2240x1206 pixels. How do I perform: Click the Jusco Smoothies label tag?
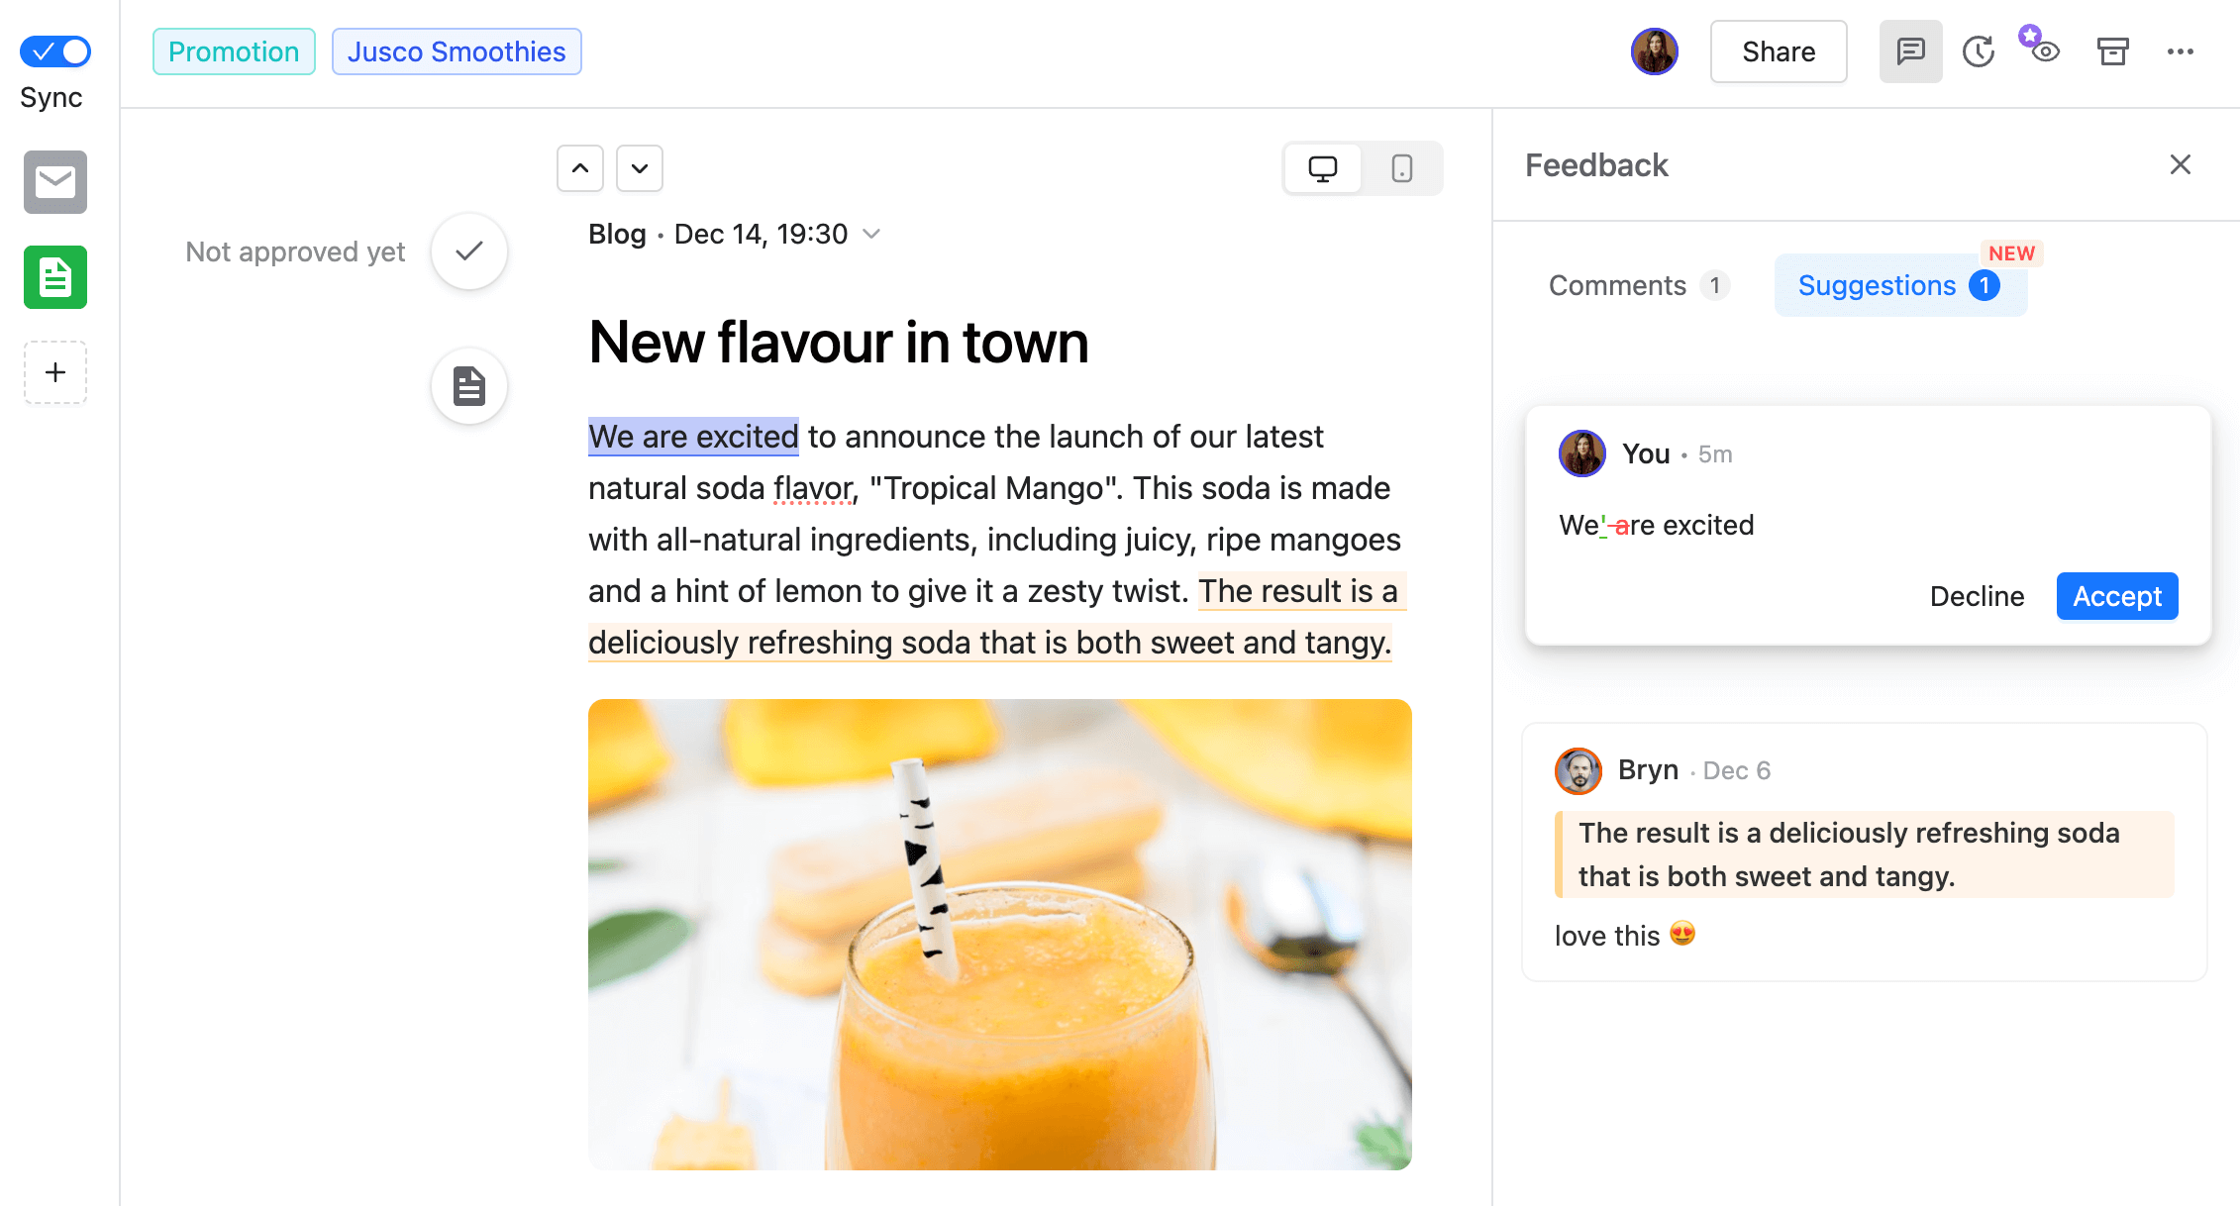click(455, 50)
